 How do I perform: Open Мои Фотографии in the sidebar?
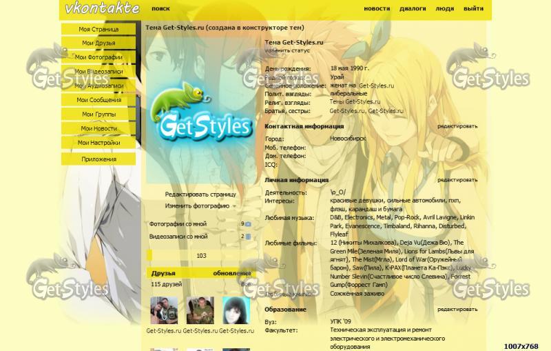point(98,57)
